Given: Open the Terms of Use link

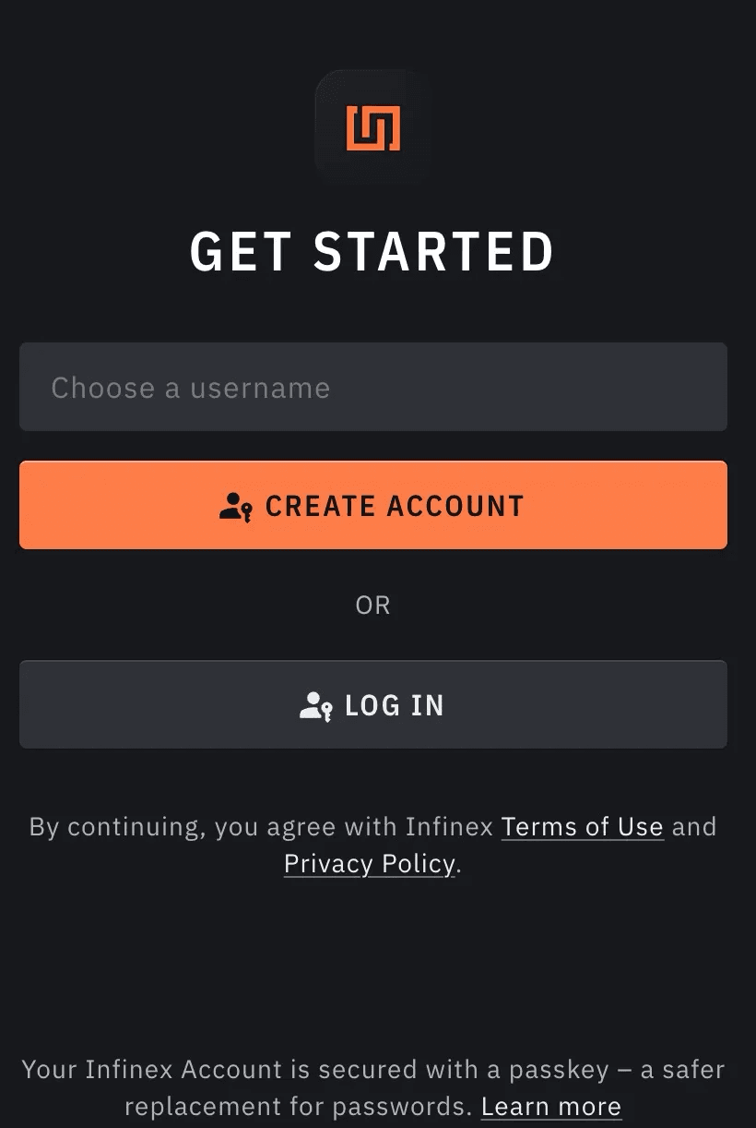Looking at the screenshot, I should coord(582,826).
